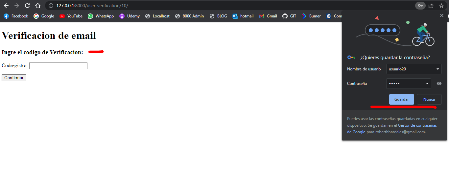The image size is (449, 177).
Task: Open the GIT bookmark
Action: [289, 16]
